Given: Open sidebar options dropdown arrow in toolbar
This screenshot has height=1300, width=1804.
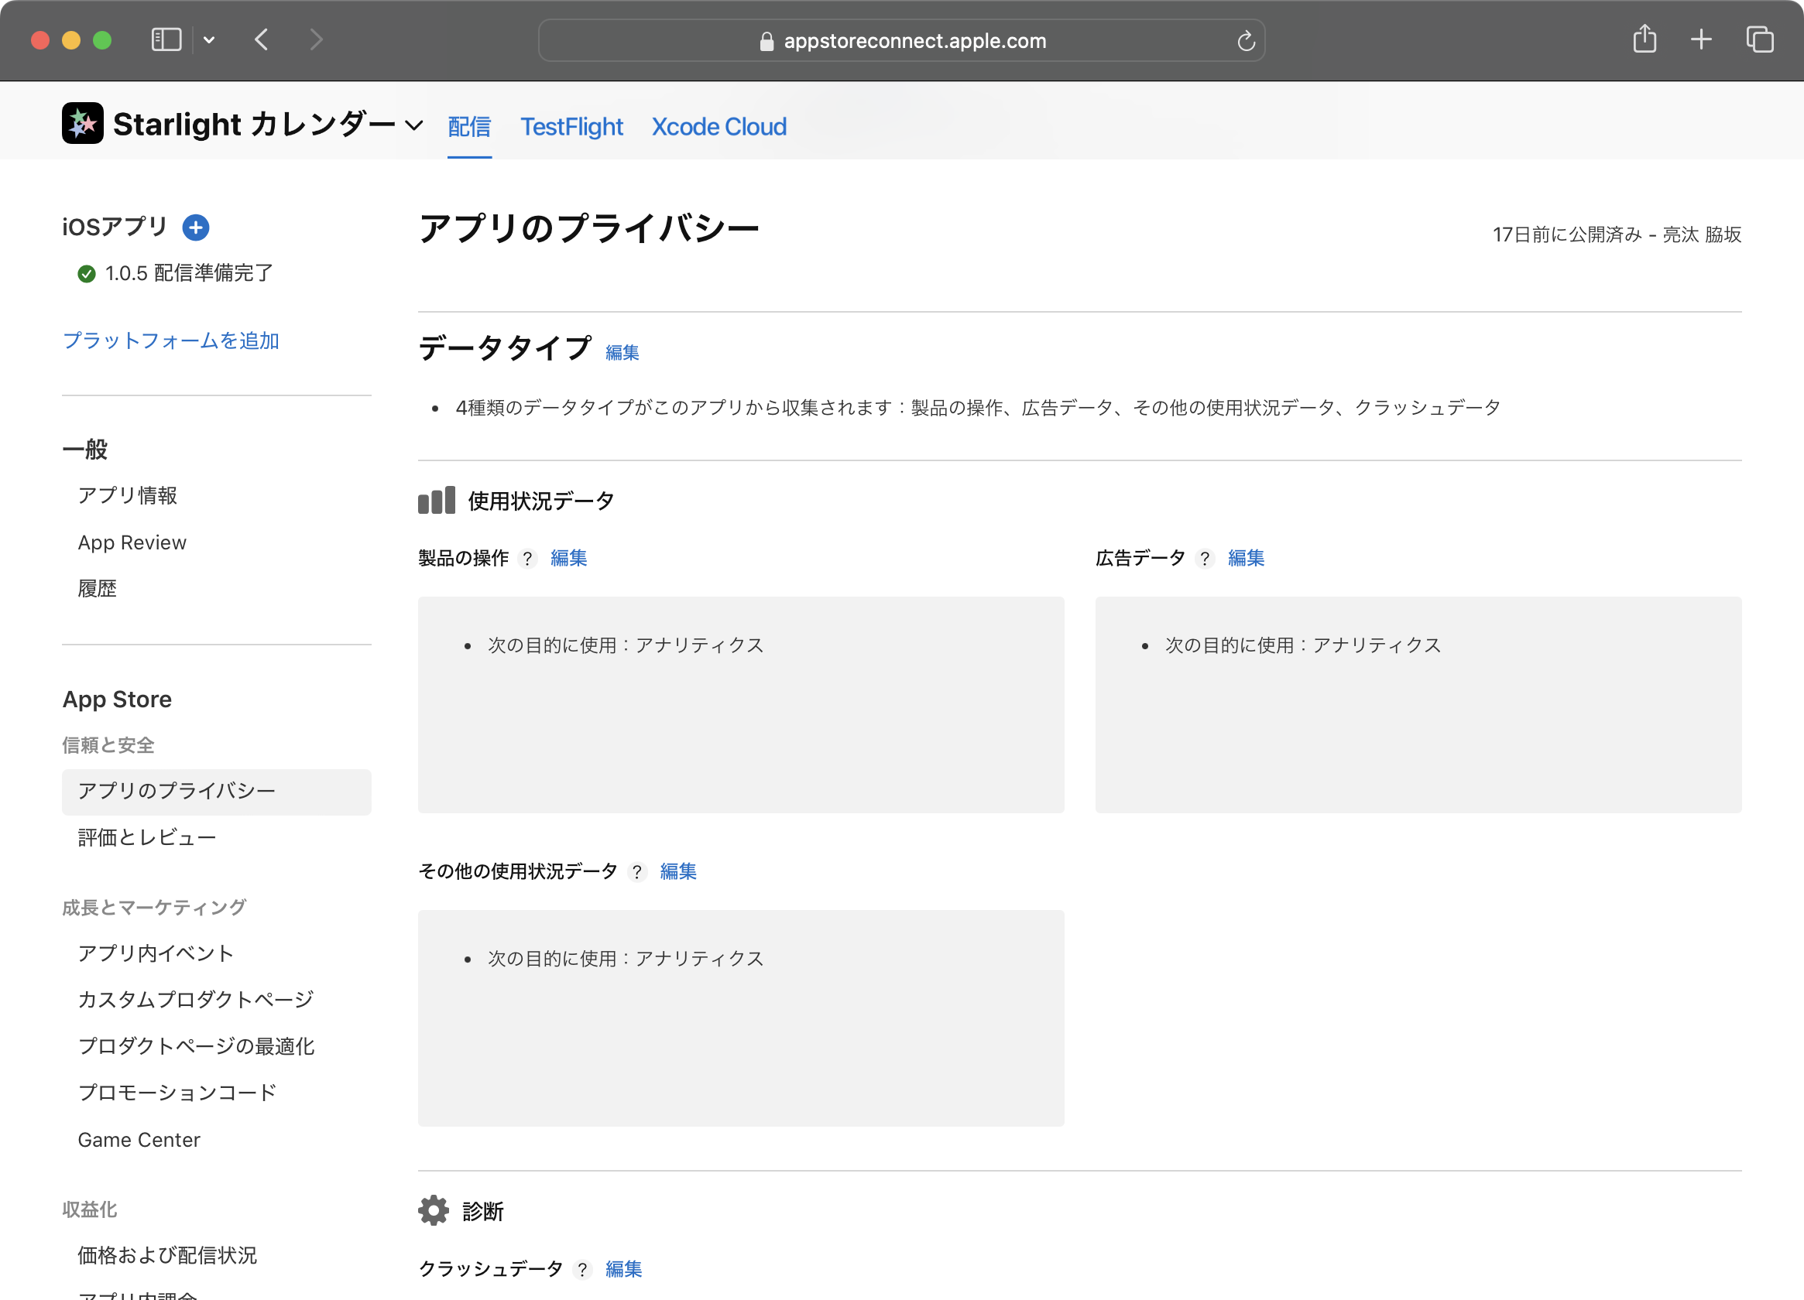Looking at the screenshot, I should [x=209, y=39].
